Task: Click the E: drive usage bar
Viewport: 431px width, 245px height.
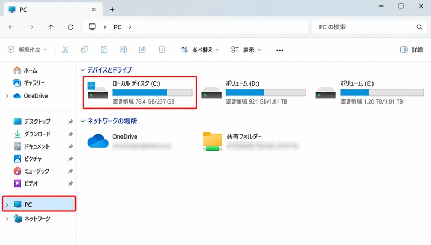Action: 382,93
